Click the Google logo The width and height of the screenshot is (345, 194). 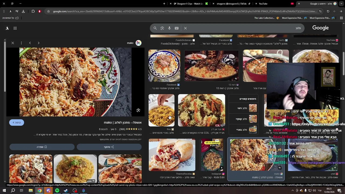[x=320, y=28]
